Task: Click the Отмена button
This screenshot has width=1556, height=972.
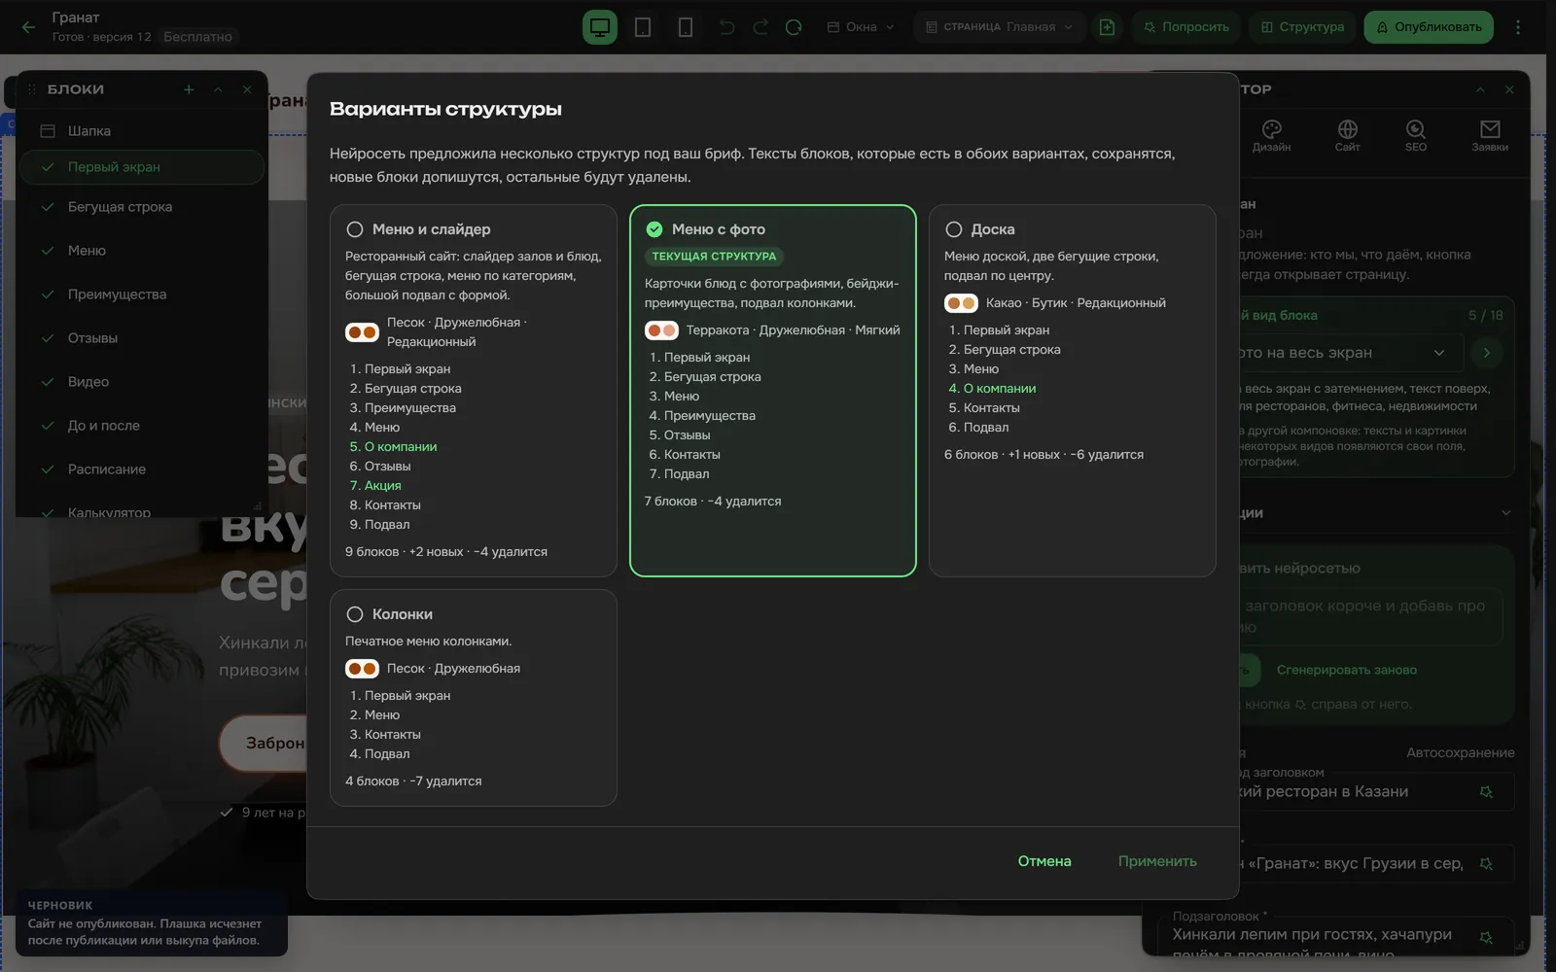Action: 1044,861
